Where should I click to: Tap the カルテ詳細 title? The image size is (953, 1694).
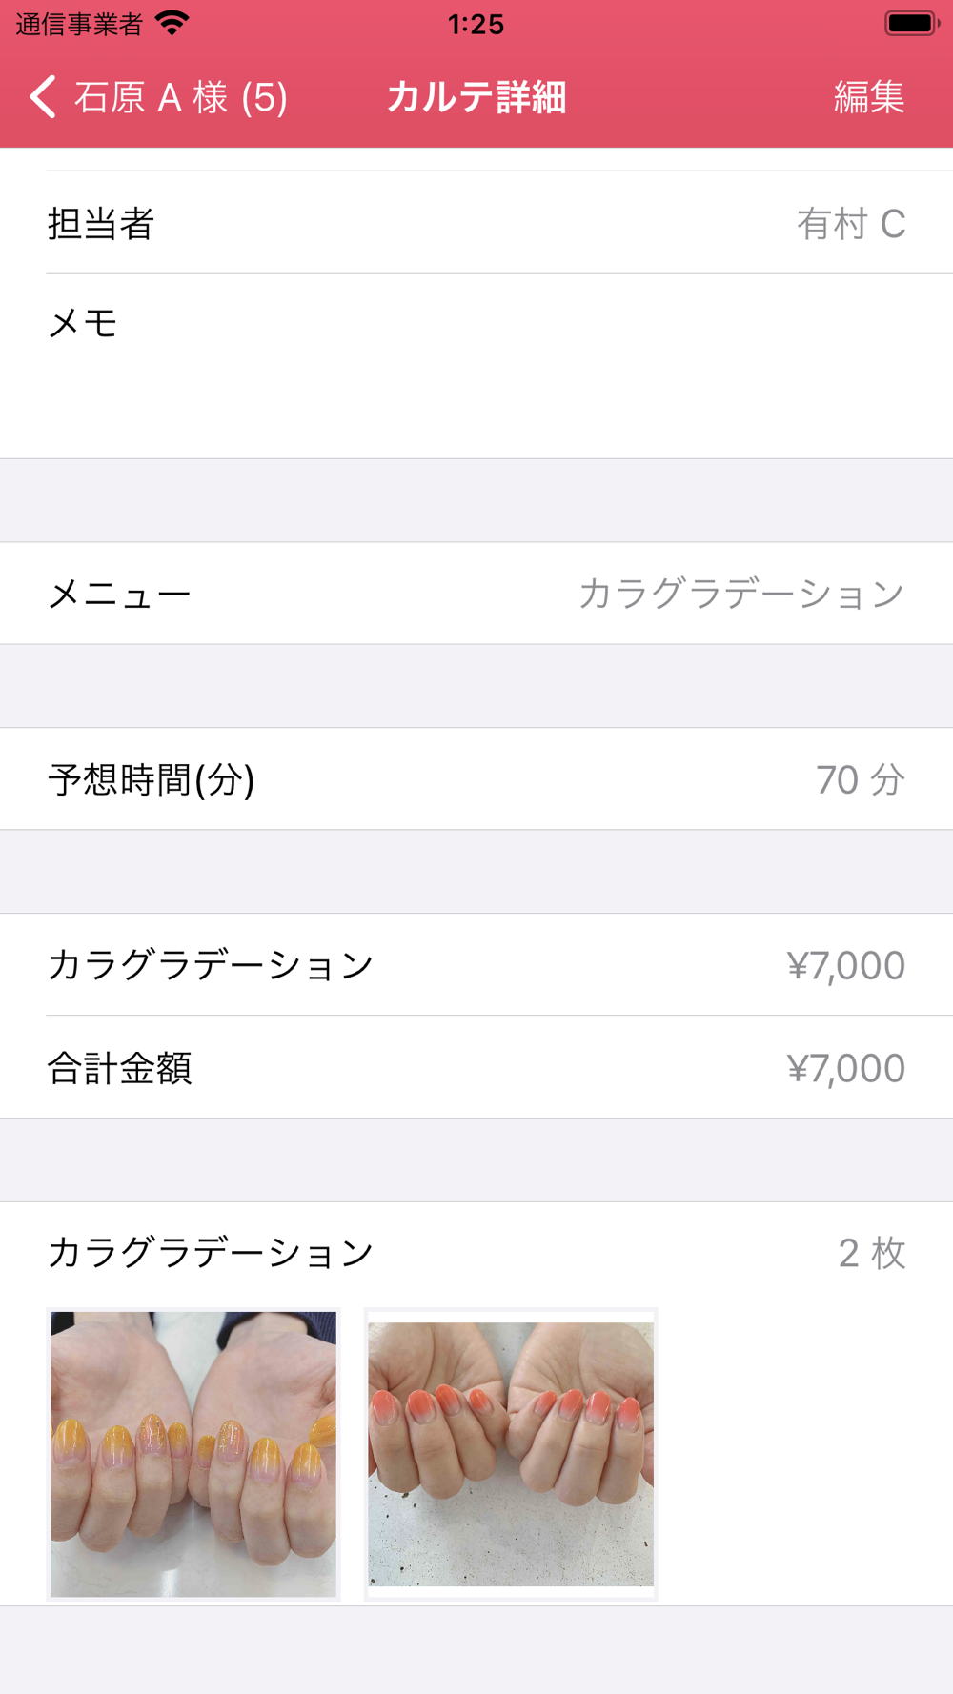(476, 97)
